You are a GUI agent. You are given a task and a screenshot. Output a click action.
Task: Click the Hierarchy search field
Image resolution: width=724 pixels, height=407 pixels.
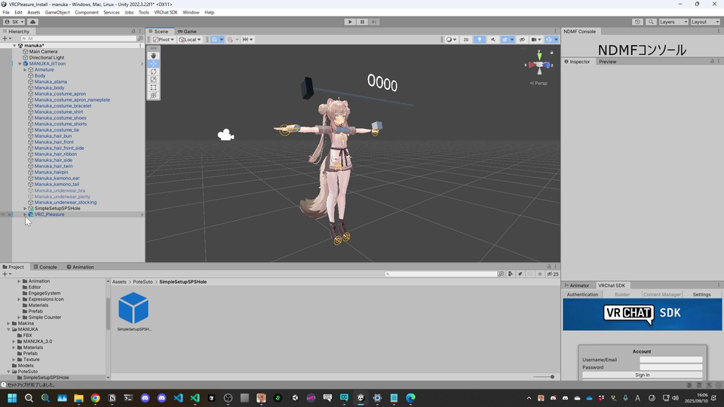(78, 38)
